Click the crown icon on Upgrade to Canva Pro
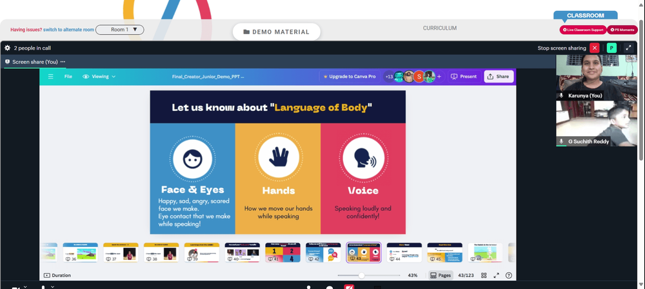The width and height of the screenshot is (645, 289). tap(325, 77)
